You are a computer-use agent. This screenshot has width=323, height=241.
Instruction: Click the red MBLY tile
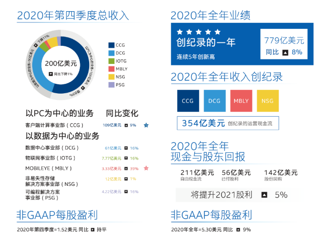click(241, 100)
